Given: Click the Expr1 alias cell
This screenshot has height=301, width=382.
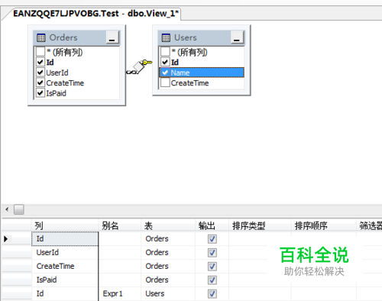Looking at the screenshot, I should click(x=120, y=293).
